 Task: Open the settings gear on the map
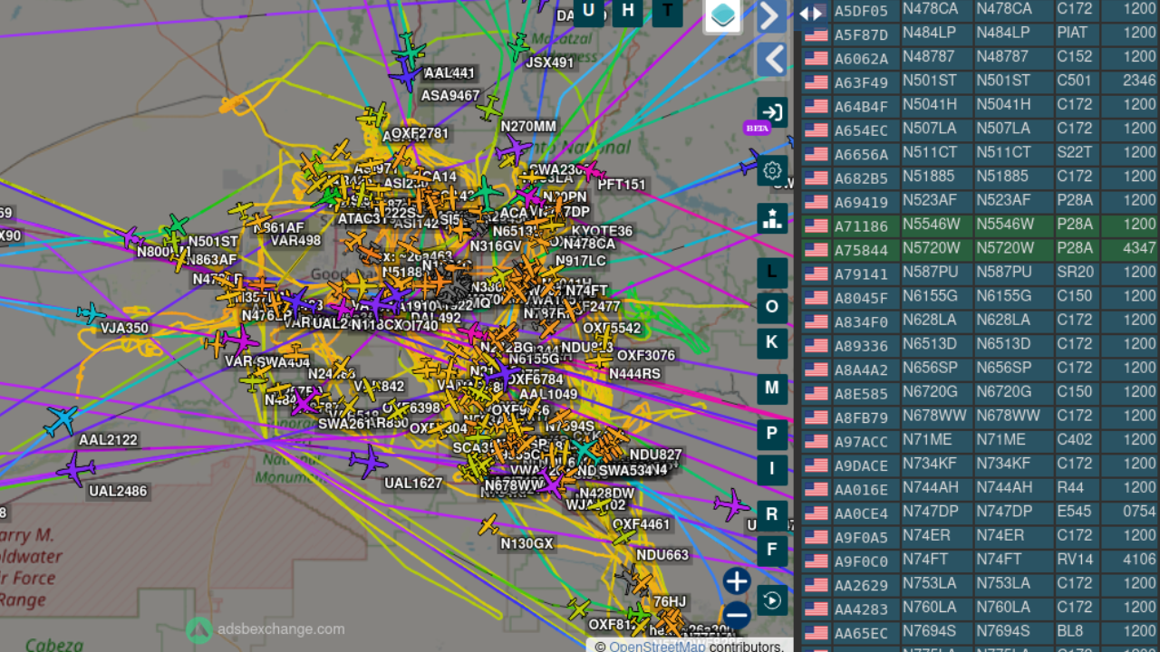pos(772,170)
